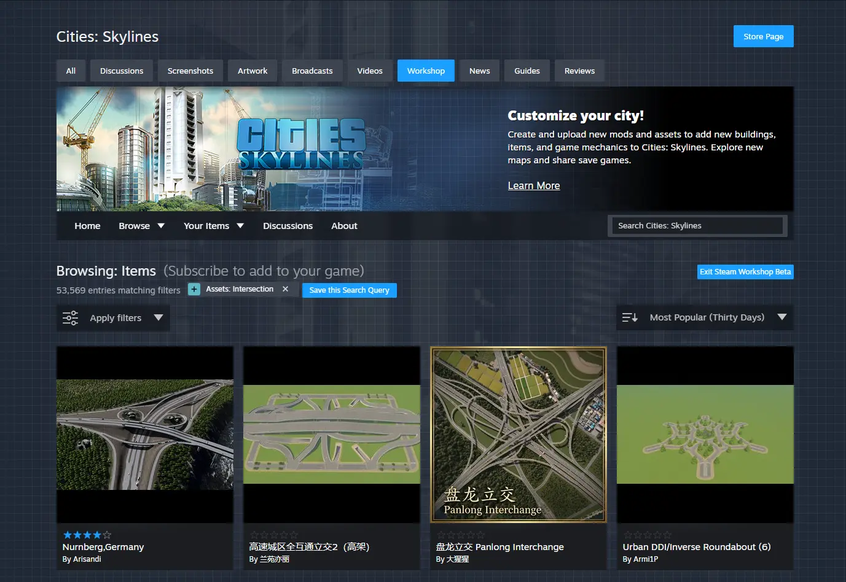Open the Apply filters sliders icon
The height and width of the screenshot is (582, 846).
click(70, 317)
